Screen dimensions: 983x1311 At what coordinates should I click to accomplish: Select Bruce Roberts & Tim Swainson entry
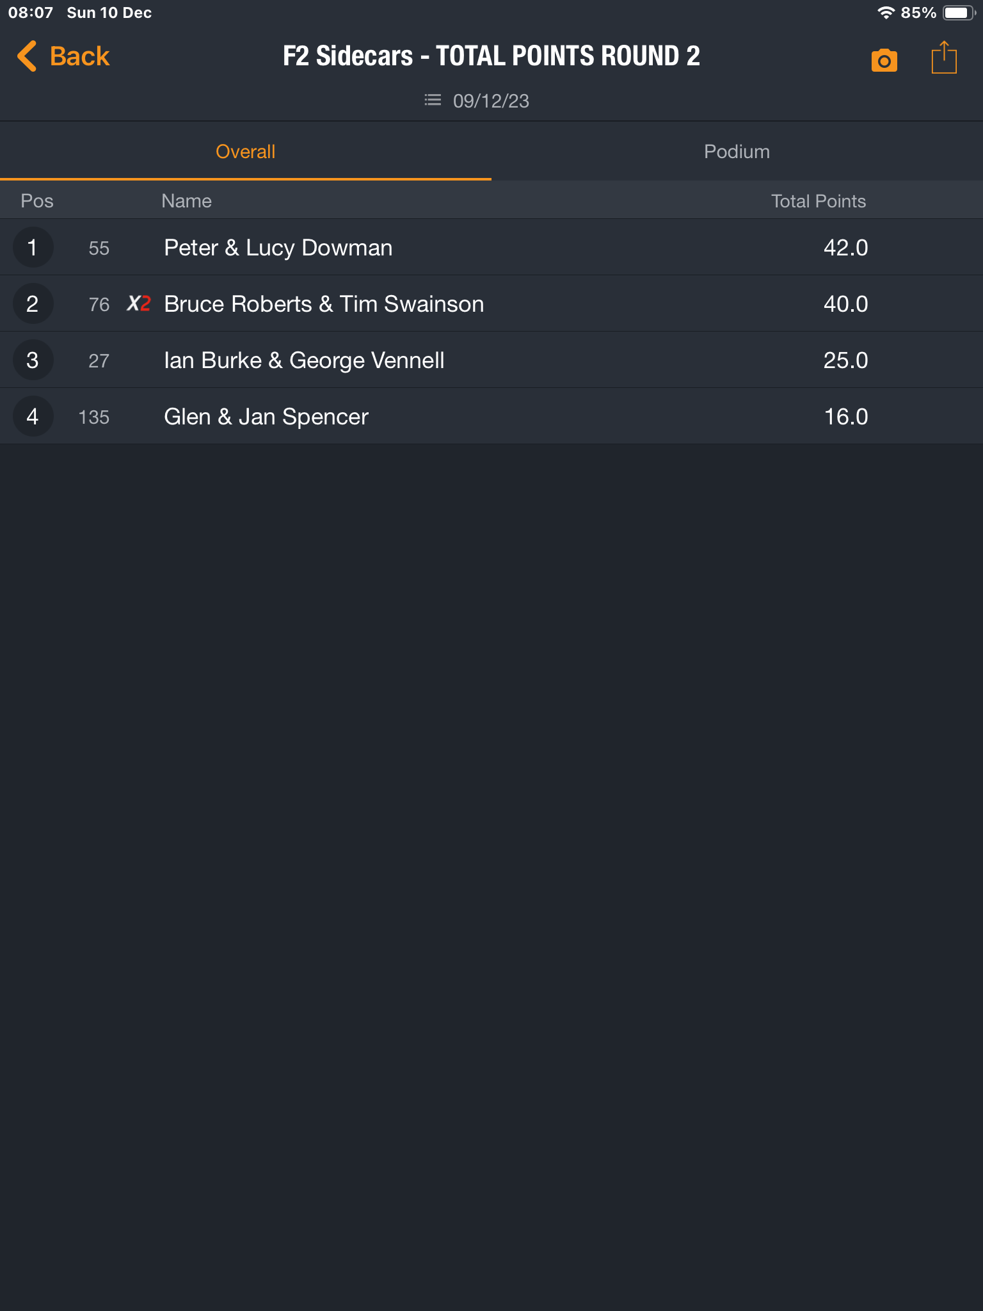[x=491, y=304]
